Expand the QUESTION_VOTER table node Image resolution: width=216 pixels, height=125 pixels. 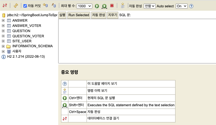[x=3, y=36]
